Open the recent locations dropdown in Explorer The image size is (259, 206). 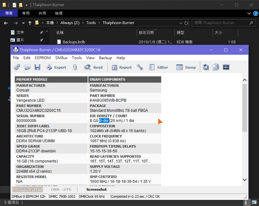[24, 23]
